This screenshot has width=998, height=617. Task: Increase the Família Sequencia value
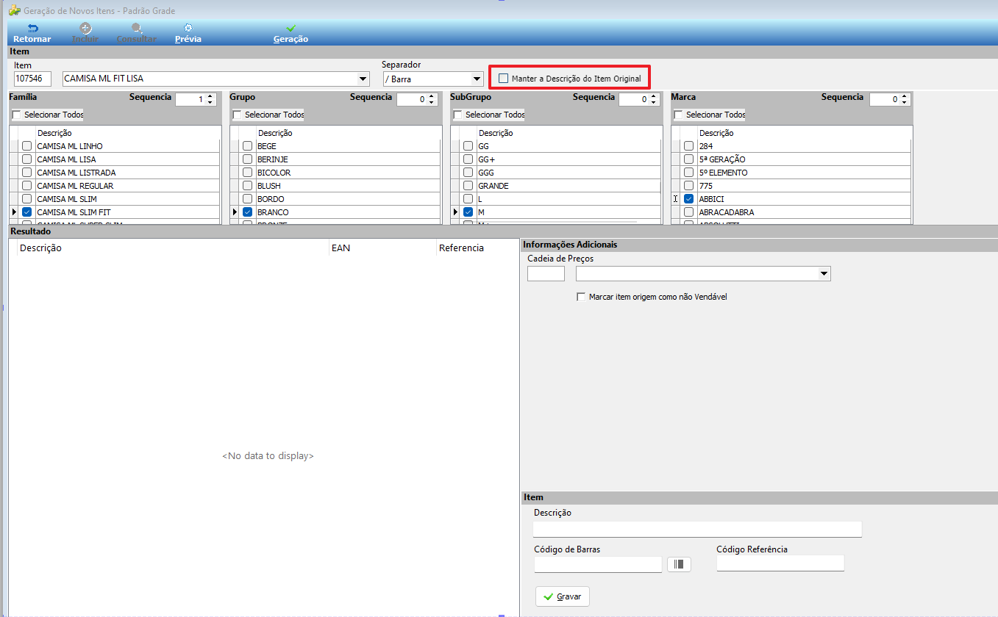210,96
